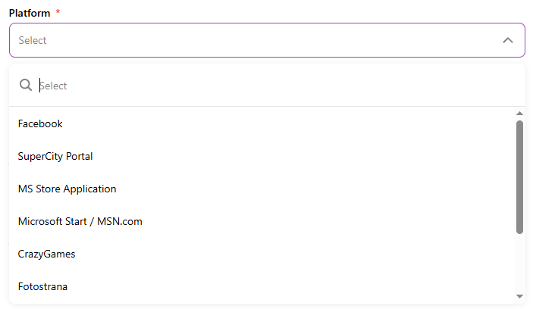Click the Platform field label

click(30, 13)
